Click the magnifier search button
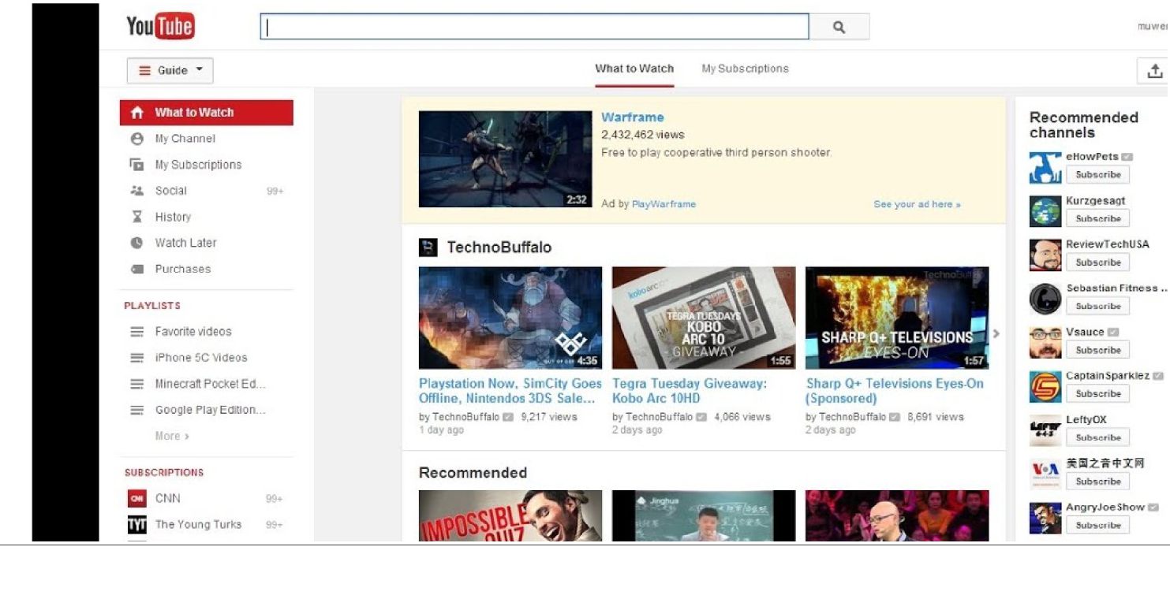Screen dimensions: 1170x610 (x=839, y=27)
